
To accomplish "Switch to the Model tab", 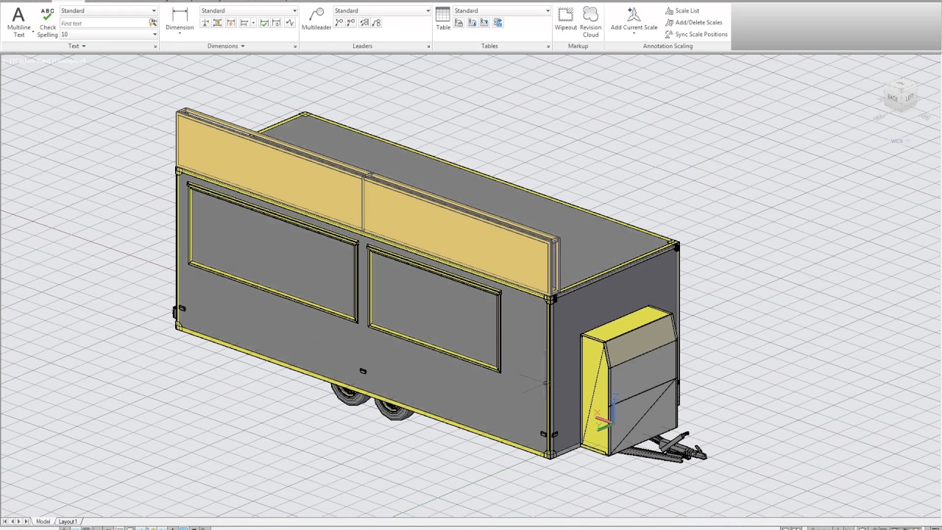I will (x=43, y=521).
